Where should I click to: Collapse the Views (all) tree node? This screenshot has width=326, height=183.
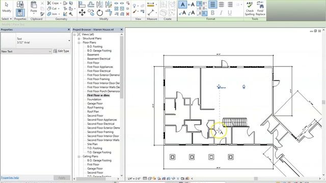click(x=74, y=35)
